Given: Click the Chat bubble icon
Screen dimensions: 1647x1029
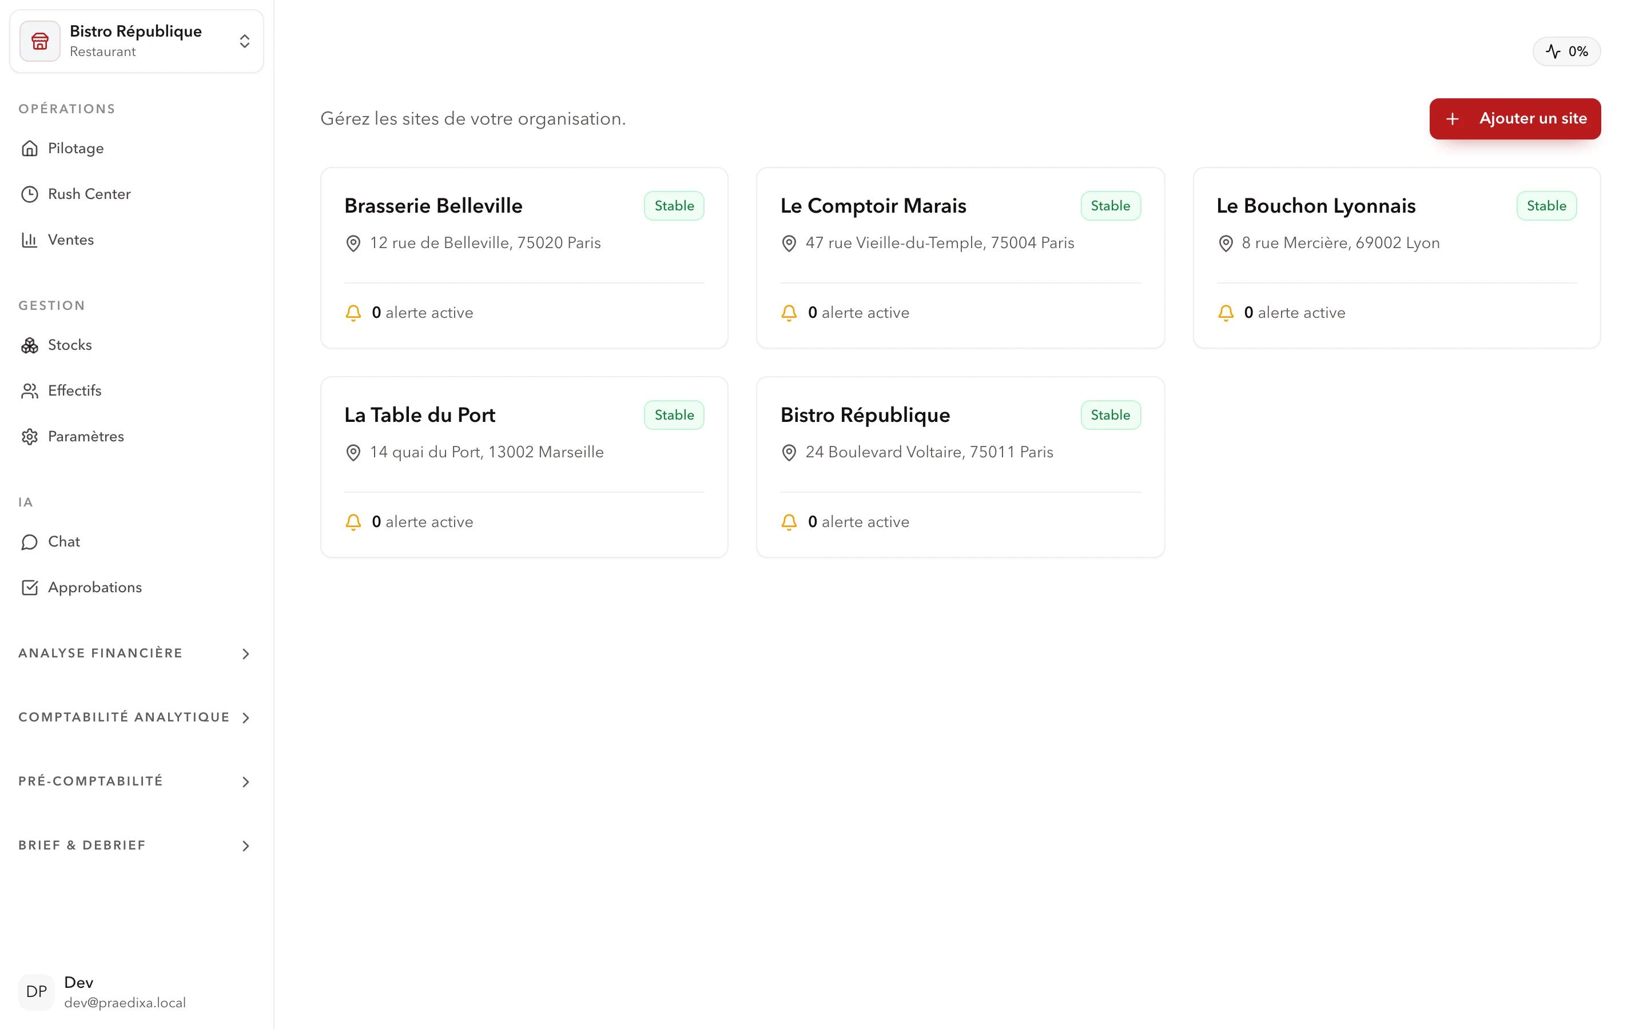Looking at the screenshot, I should 29,542.
